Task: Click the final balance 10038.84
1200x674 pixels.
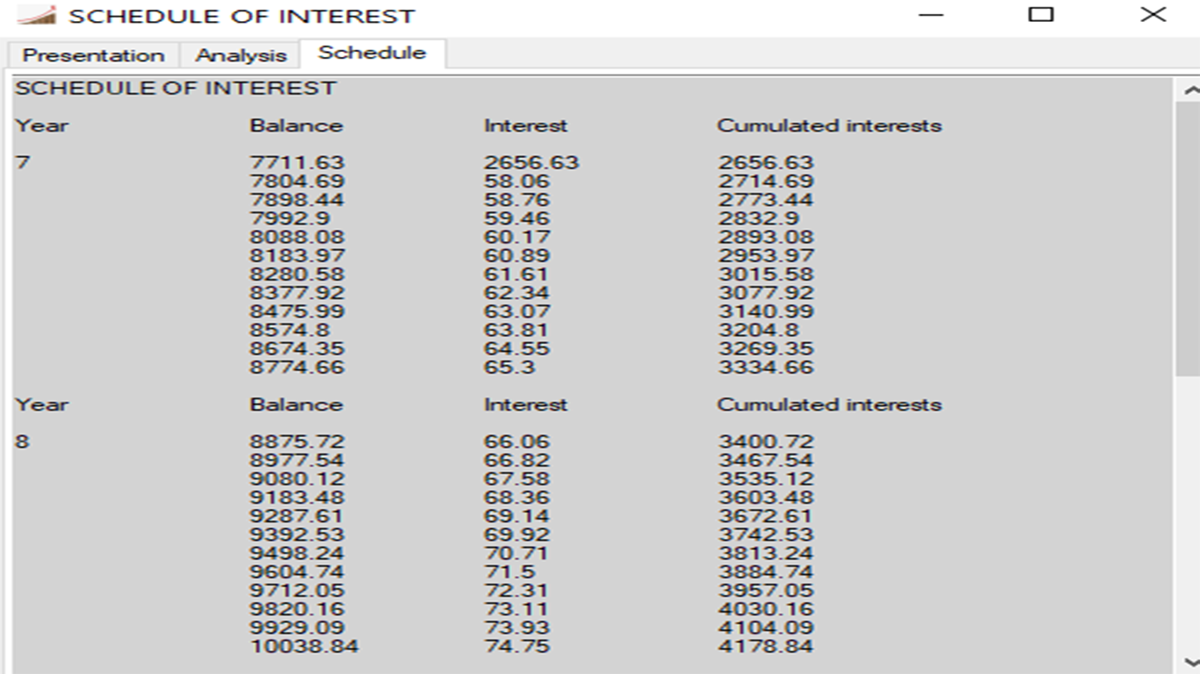Action: point(304,647)
